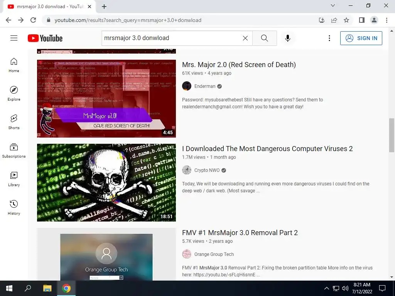Viewport: 395px width, 296px height.
Task: Click the Orange Group Tech channel avatar
Action: click(187, 254)
